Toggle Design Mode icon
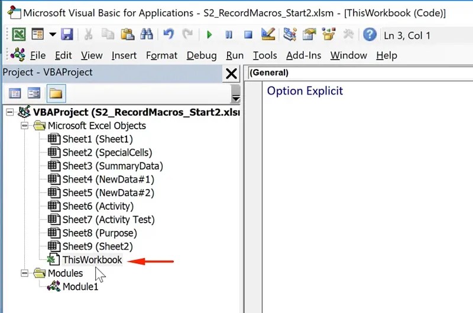Viewport: 473px width, 313px height. pyautogui.click(x=268, y=34)
